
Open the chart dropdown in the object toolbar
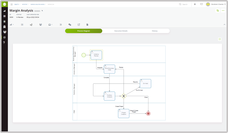(x=12, y=25)
